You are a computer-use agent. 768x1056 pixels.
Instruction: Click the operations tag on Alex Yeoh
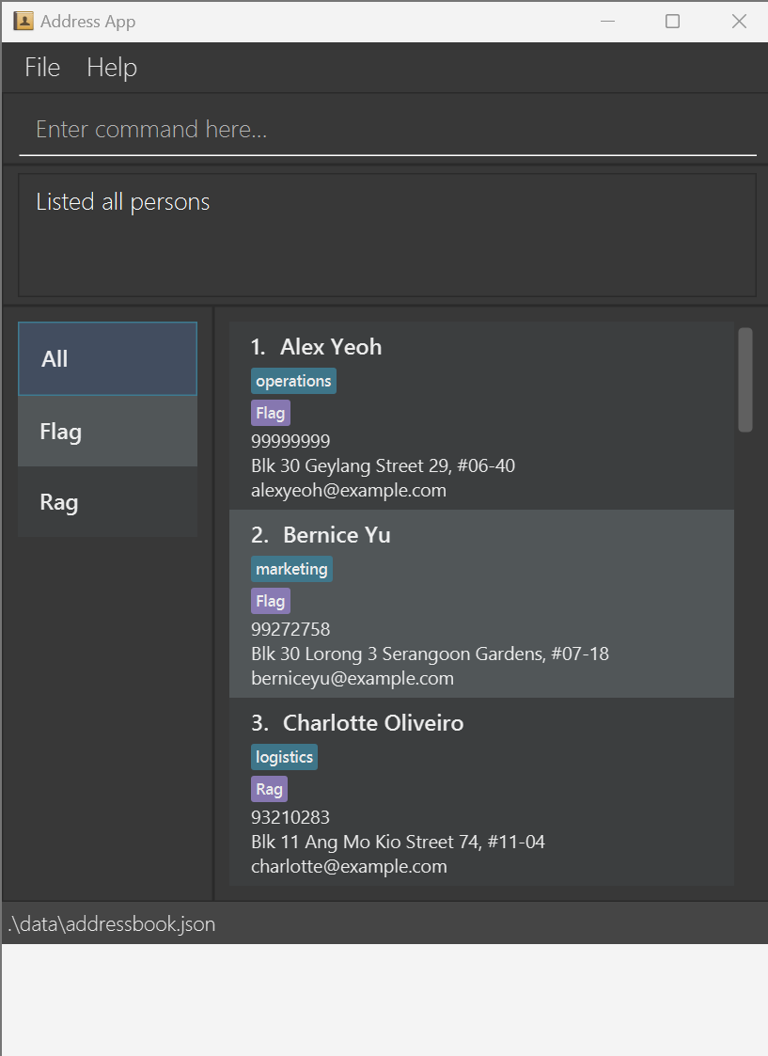click(x=293, y=381)
